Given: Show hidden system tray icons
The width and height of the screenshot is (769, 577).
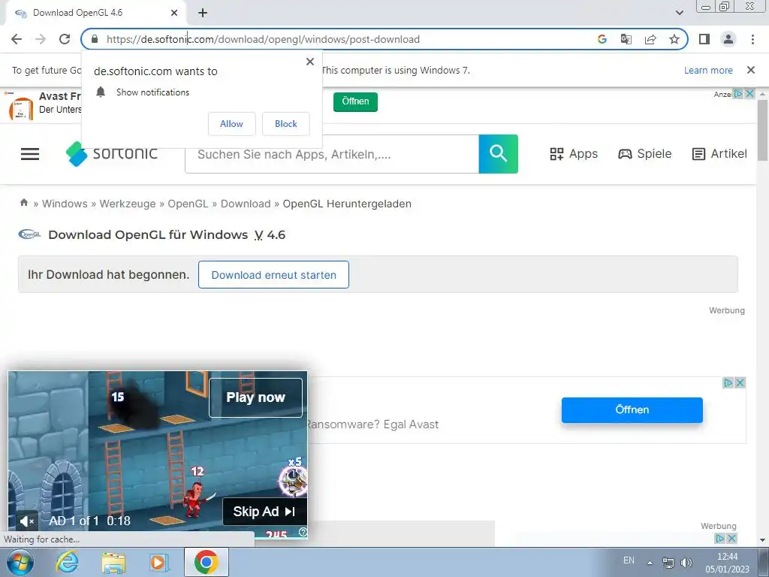Looking at the screenshot, I should 650,563.
